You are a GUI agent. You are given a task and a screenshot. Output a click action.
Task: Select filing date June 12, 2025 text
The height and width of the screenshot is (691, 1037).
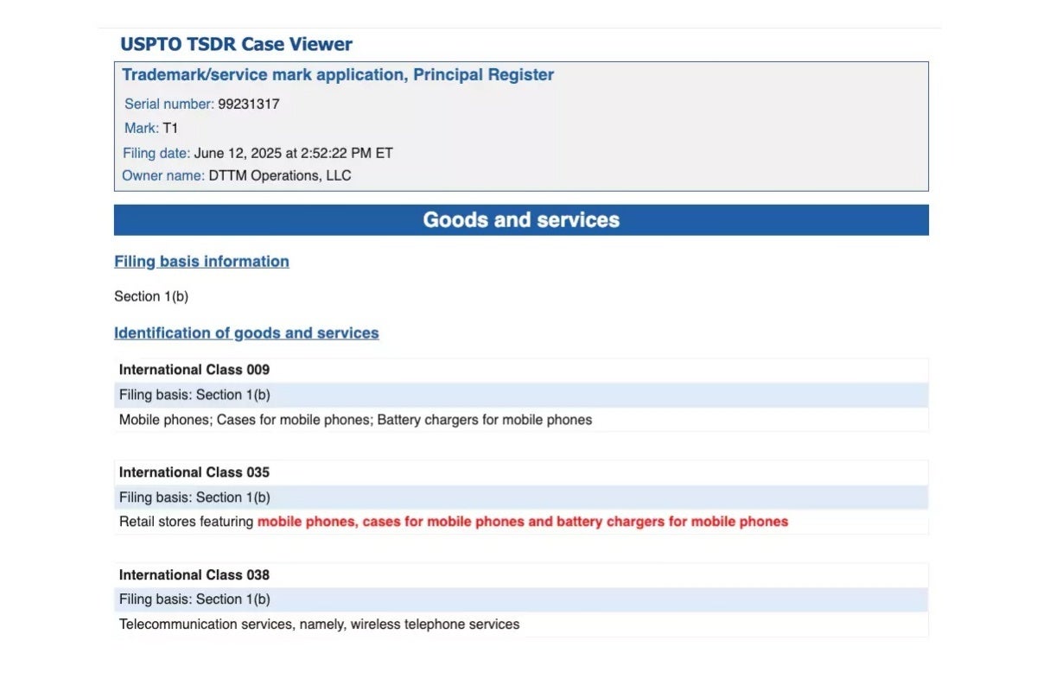[293, 154]
